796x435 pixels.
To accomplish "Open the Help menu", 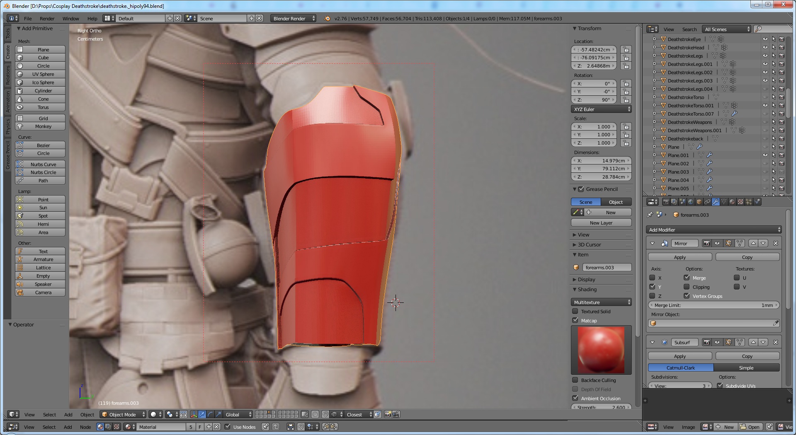I will [92, 18].
